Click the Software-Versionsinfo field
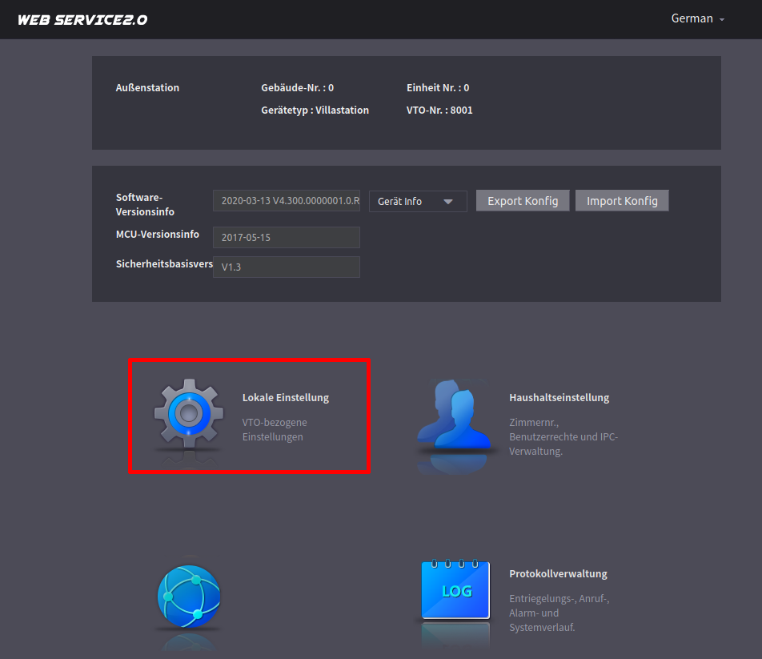Image resolution: width=762 pixels, height=659 pixels. (x=287, y=201)
